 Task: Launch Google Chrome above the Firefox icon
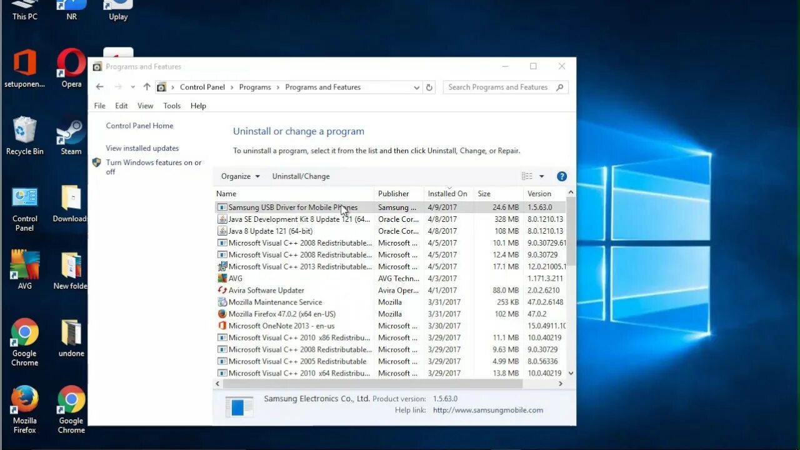pyautogui.click(x=25, y=342)
